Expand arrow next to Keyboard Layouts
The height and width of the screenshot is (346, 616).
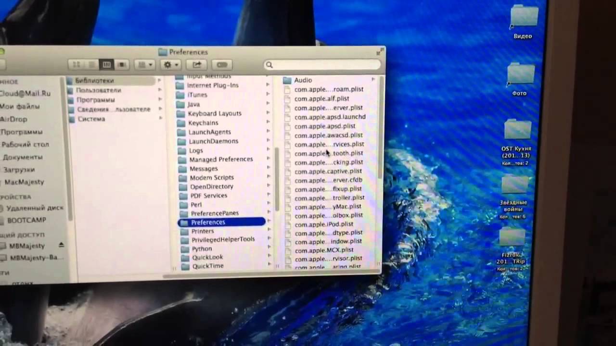[x=268, y=113]
